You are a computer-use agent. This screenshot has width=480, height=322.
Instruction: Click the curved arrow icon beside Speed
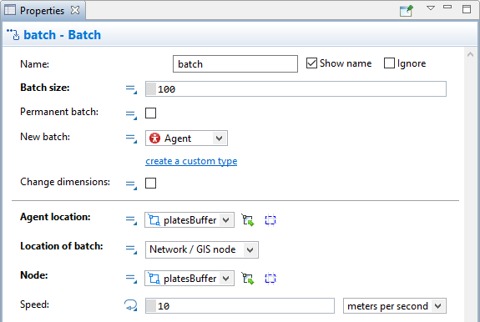131,305
